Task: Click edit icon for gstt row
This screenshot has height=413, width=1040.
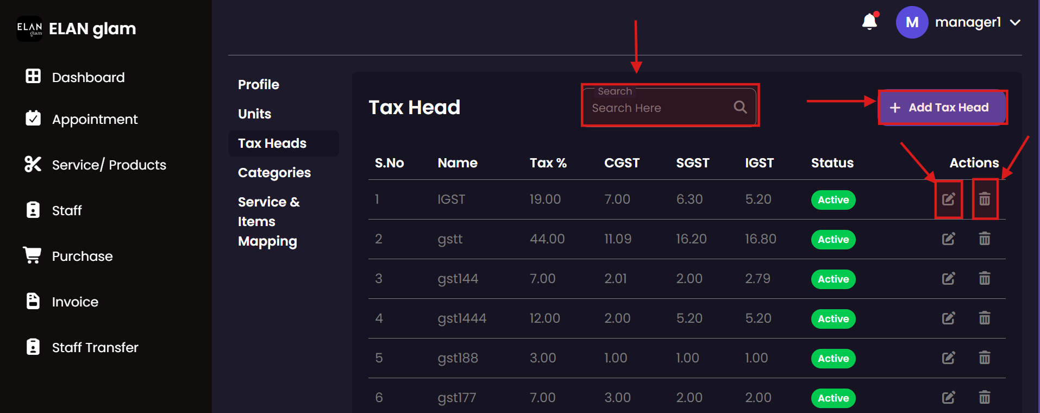Action: point(948,239)
